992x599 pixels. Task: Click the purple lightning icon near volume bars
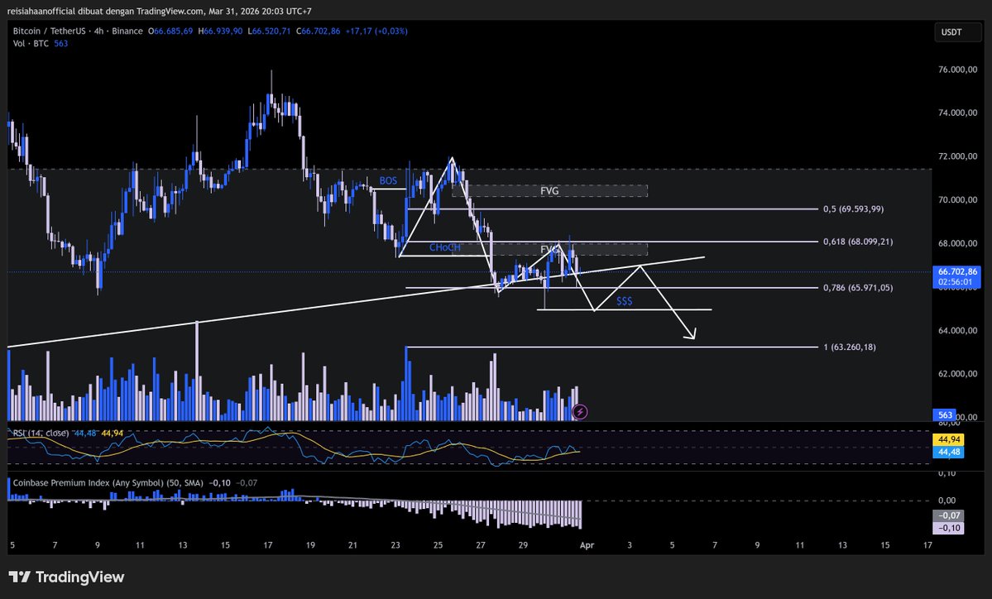pyautogui.click(x=579, y=412)
